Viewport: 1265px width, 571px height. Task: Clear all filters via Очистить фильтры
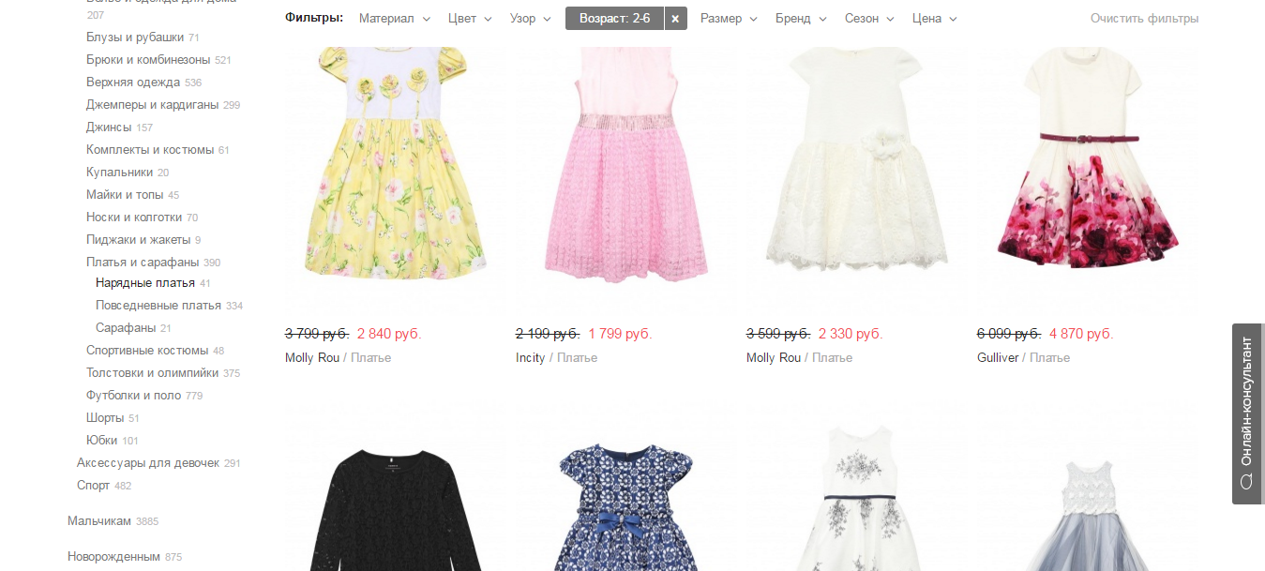pos(1144,19)
